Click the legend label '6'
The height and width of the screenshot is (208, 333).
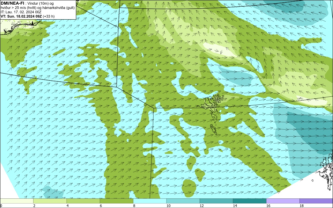point(101,206)
